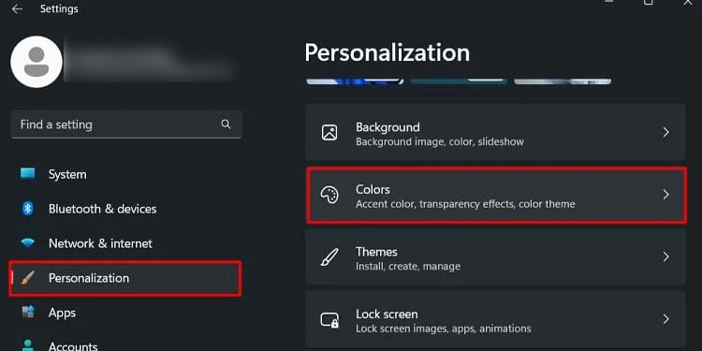Click the Apps icon in sidebar
Screen dimensions: 702x351
[x=28, y=313]
